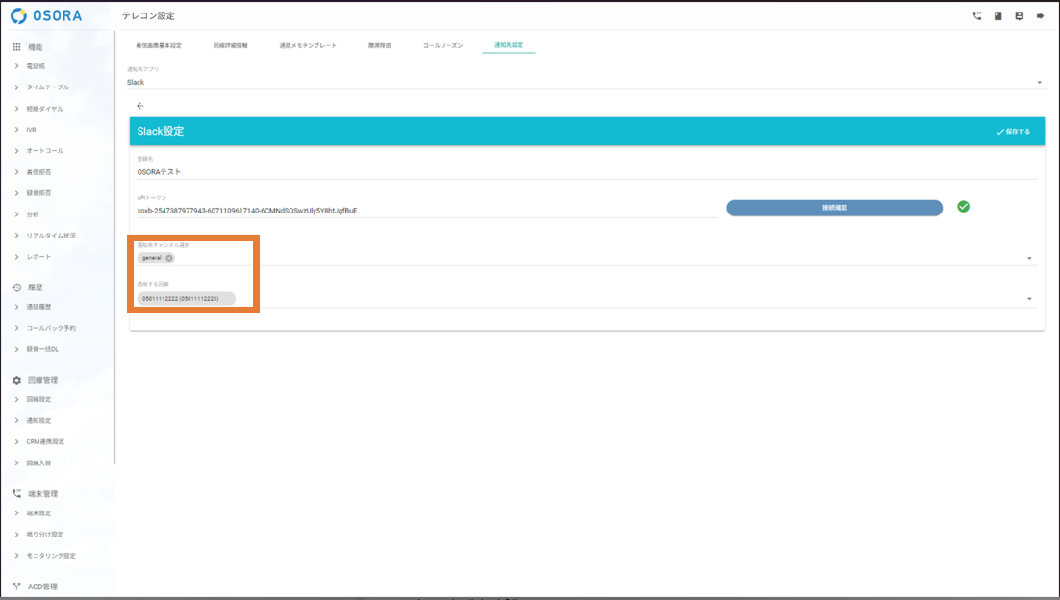The image size is (1060, 600).
Task: Open the 通知先アプリ Slack dropdown
Action: [x=1039, y=83]
